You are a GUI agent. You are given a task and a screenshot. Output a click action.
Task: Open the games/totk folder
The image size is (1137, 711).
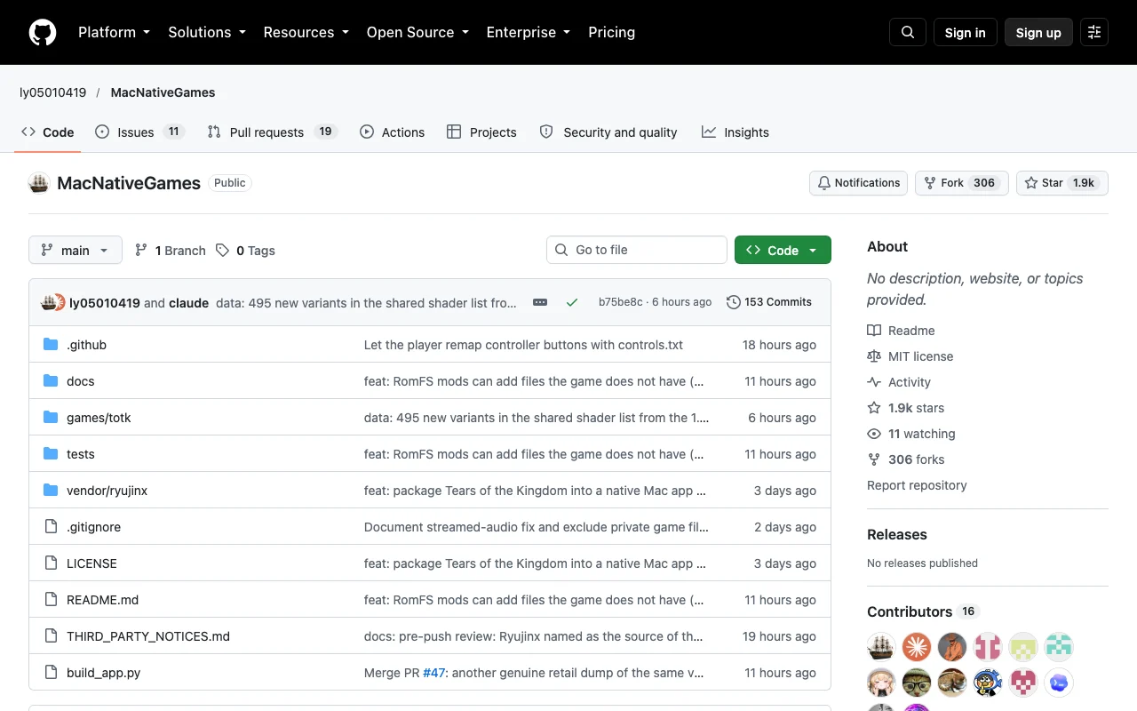[99, 418]
